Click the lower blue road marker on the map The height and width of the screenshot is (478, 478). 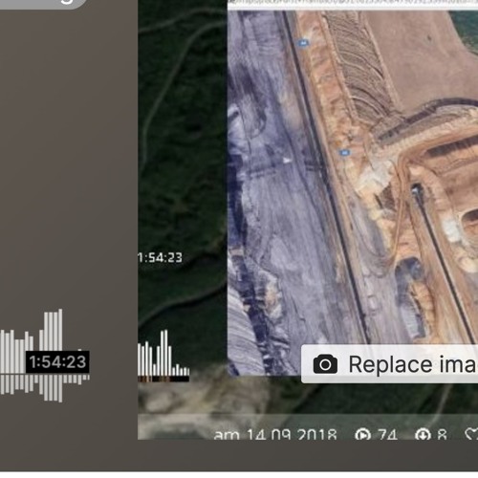point(344,153)
